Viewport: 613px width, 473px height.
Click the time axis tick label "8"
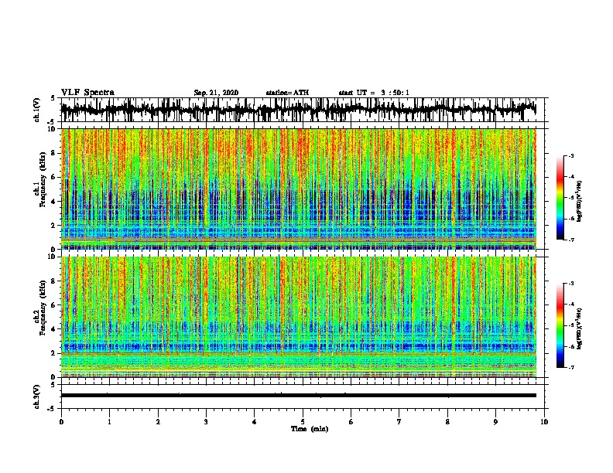click(x=447, y=422)
